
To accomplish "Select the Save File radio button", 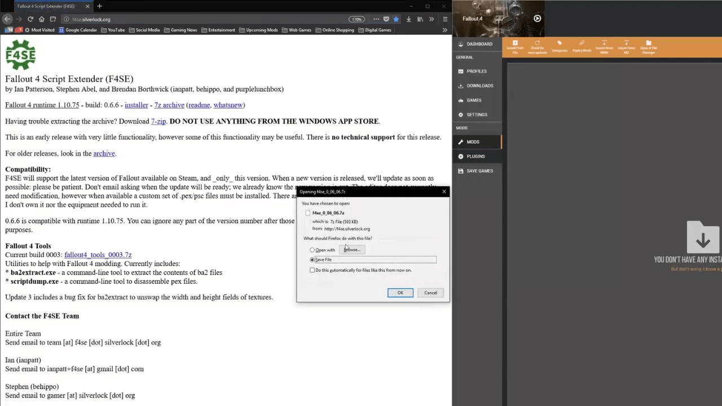I will click(312, 259).
